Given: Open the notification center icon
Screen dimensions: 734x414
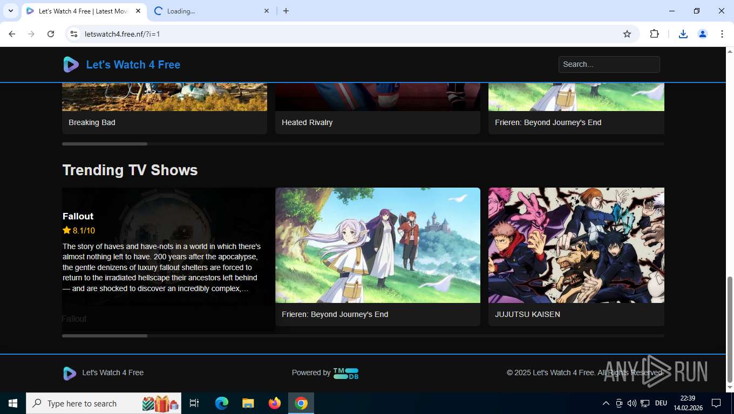Looking at the screenshot, I should 716,403.
